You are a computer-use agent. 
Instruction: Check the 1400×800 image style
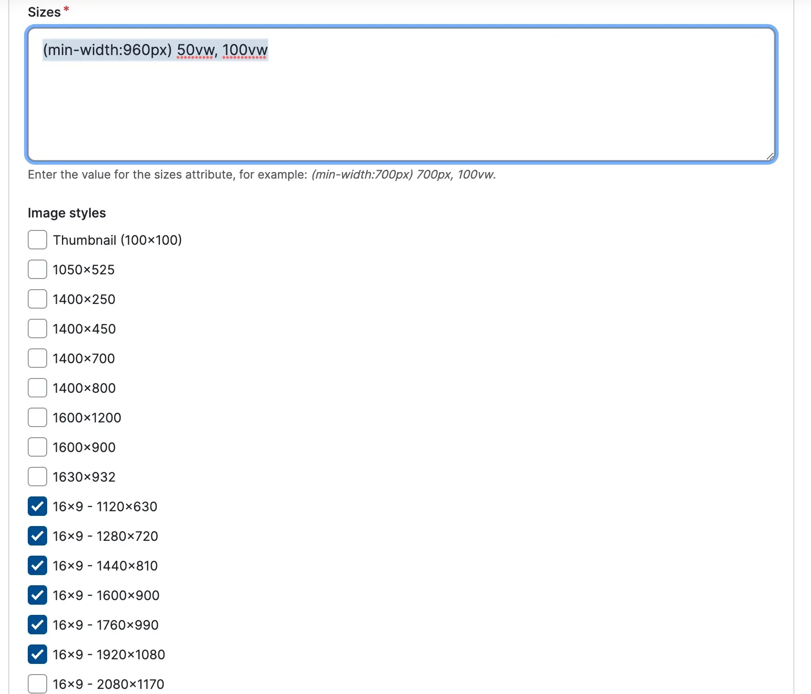point(37,388)
